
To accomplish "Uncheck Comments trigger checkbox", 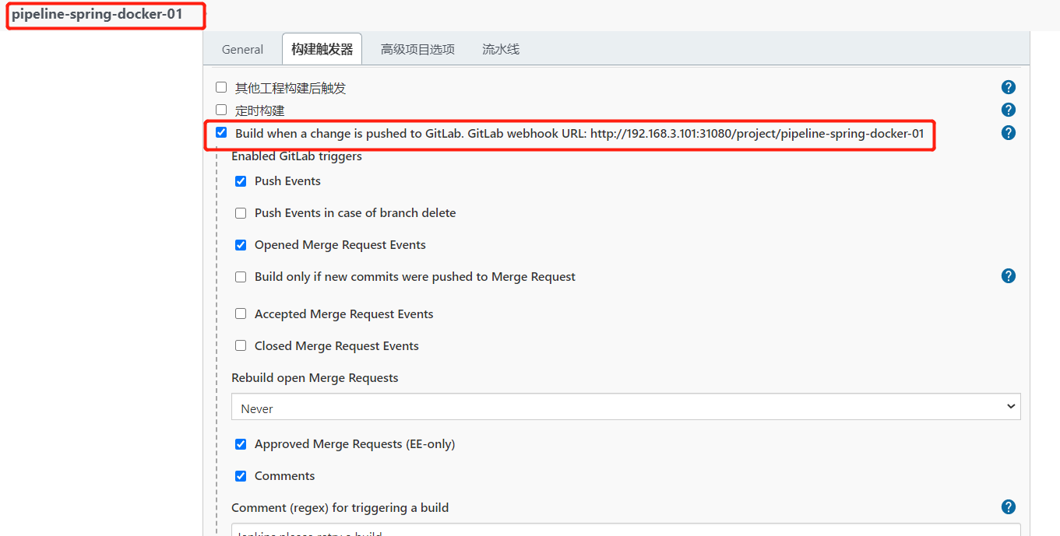I will pyautogui.click(x=241, y=475).
